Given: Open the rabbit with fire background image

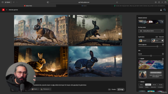Looking at the screenshot, I should tap(41, 62).
